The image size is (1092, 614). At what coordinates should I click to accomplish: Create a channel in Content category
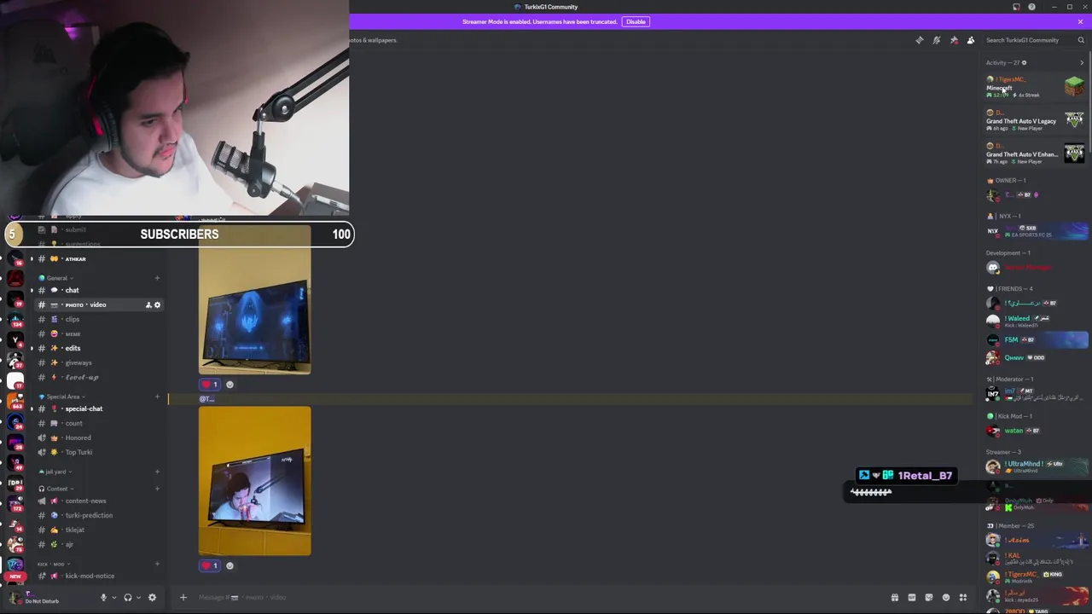point(157,489)
